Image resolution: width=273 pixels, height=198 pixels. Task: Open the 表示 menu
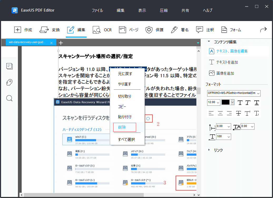(x=142, y=10)
